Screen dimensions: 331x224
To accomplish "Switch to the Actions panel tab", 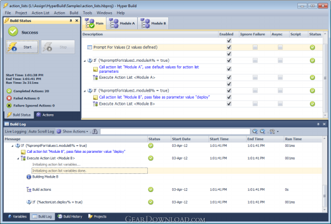I will (45, 115).
